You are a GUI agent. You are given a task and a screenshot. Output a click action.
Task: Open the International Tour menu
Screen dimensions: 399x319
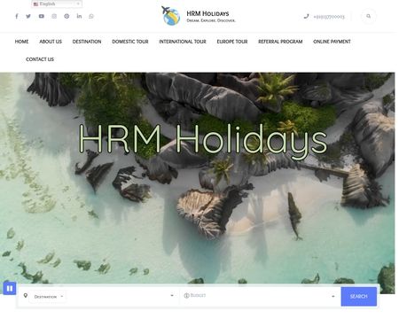(183, 42)
